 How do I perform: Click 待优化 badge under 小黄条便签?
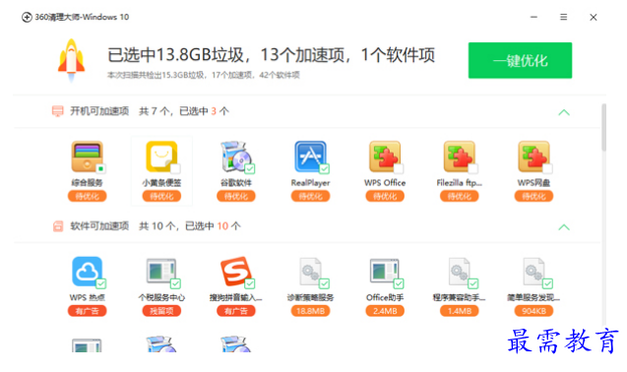coord(161,196)
